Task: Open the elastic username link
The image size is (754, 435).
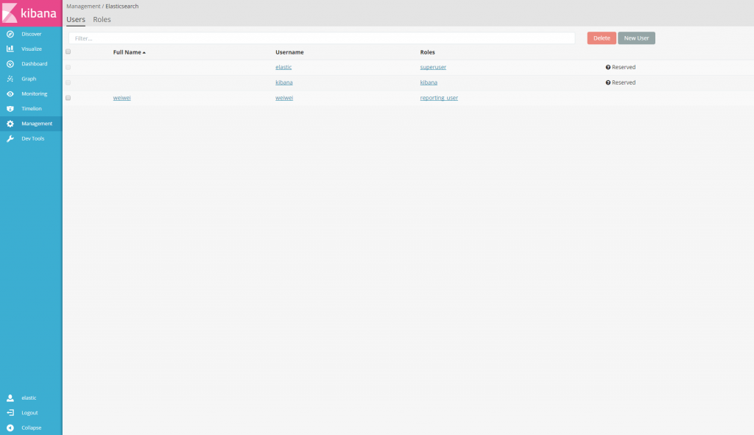Action: 283,67
